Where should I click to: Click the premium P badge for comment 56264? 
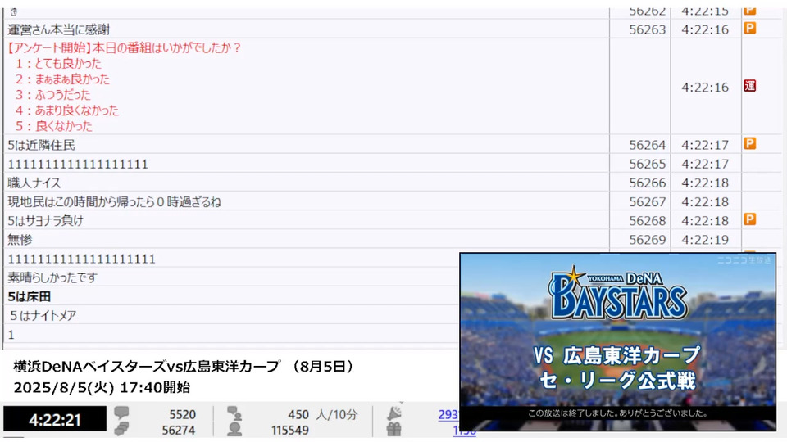pos(749,144)
